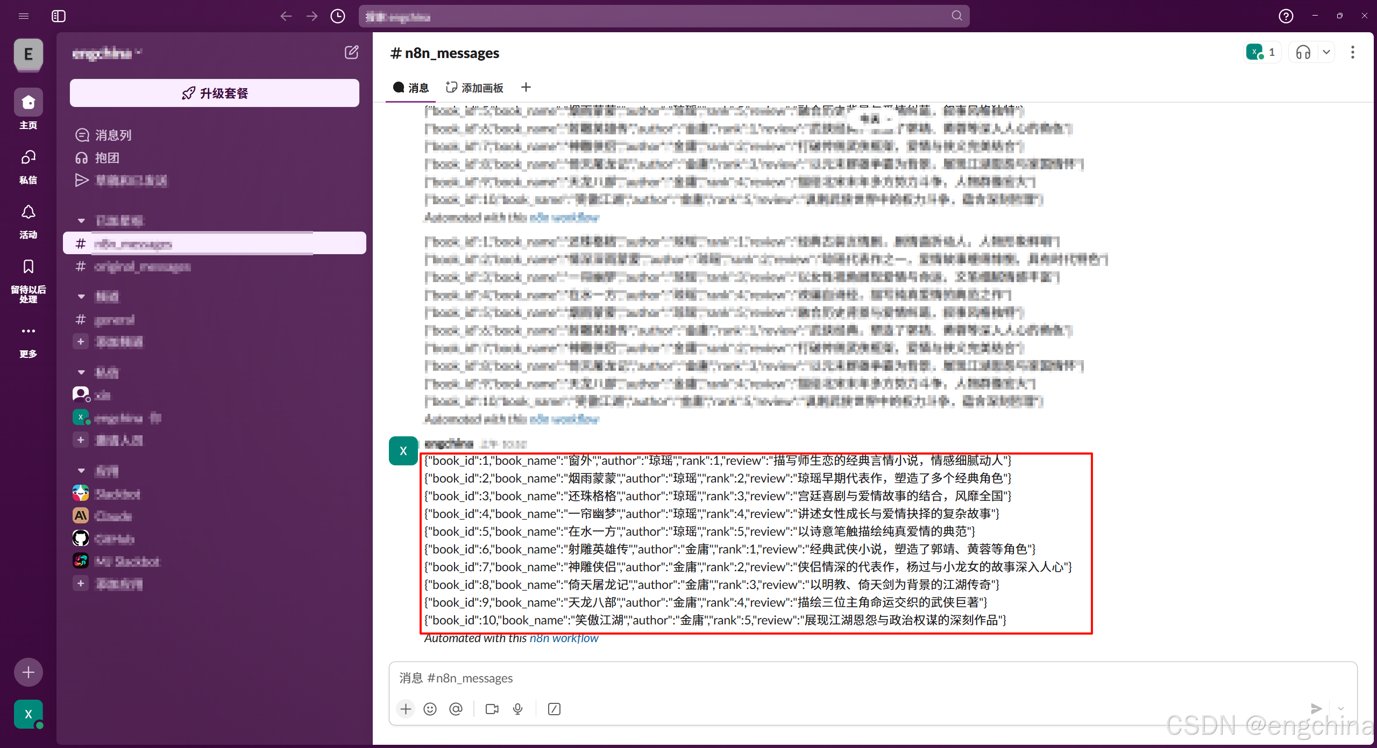The height and width of the screenshot is (748, 1377).
Task: Open the slash shortcuts icon
Action: (x=554, y=709)
